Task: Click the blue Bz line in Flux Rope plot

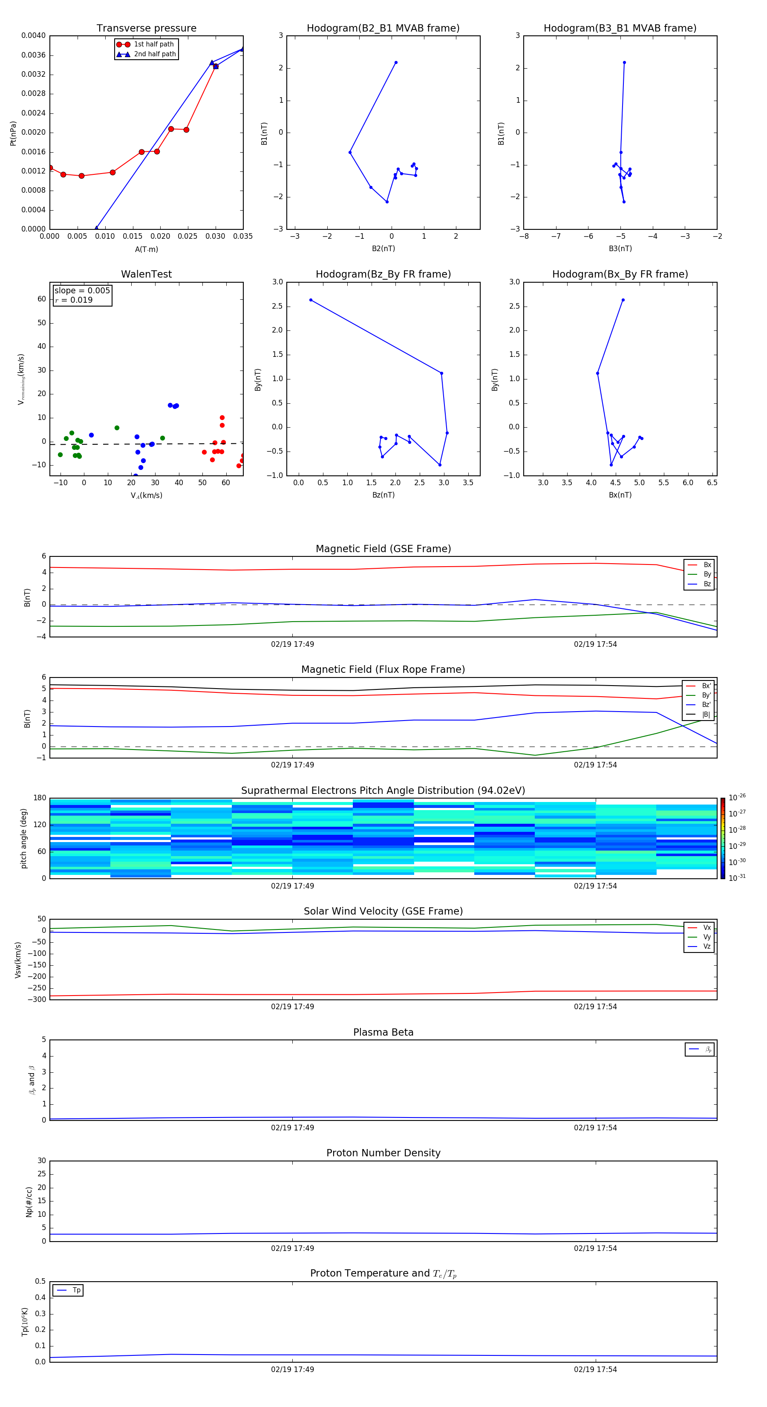Action: coord(383,721)
